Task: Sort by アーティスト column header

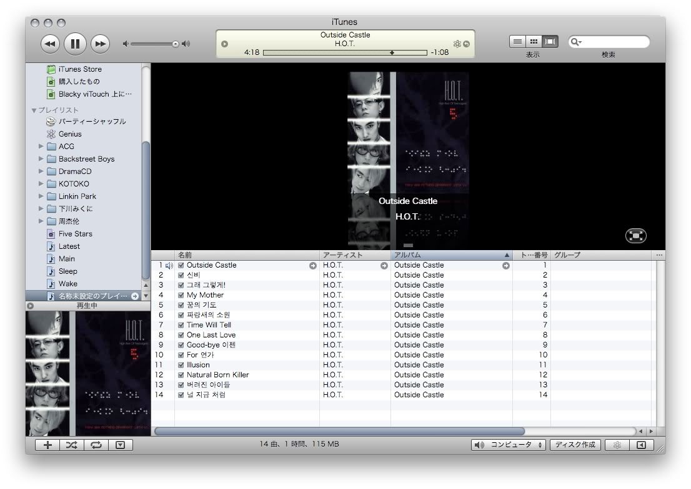Action: (355, 255)
